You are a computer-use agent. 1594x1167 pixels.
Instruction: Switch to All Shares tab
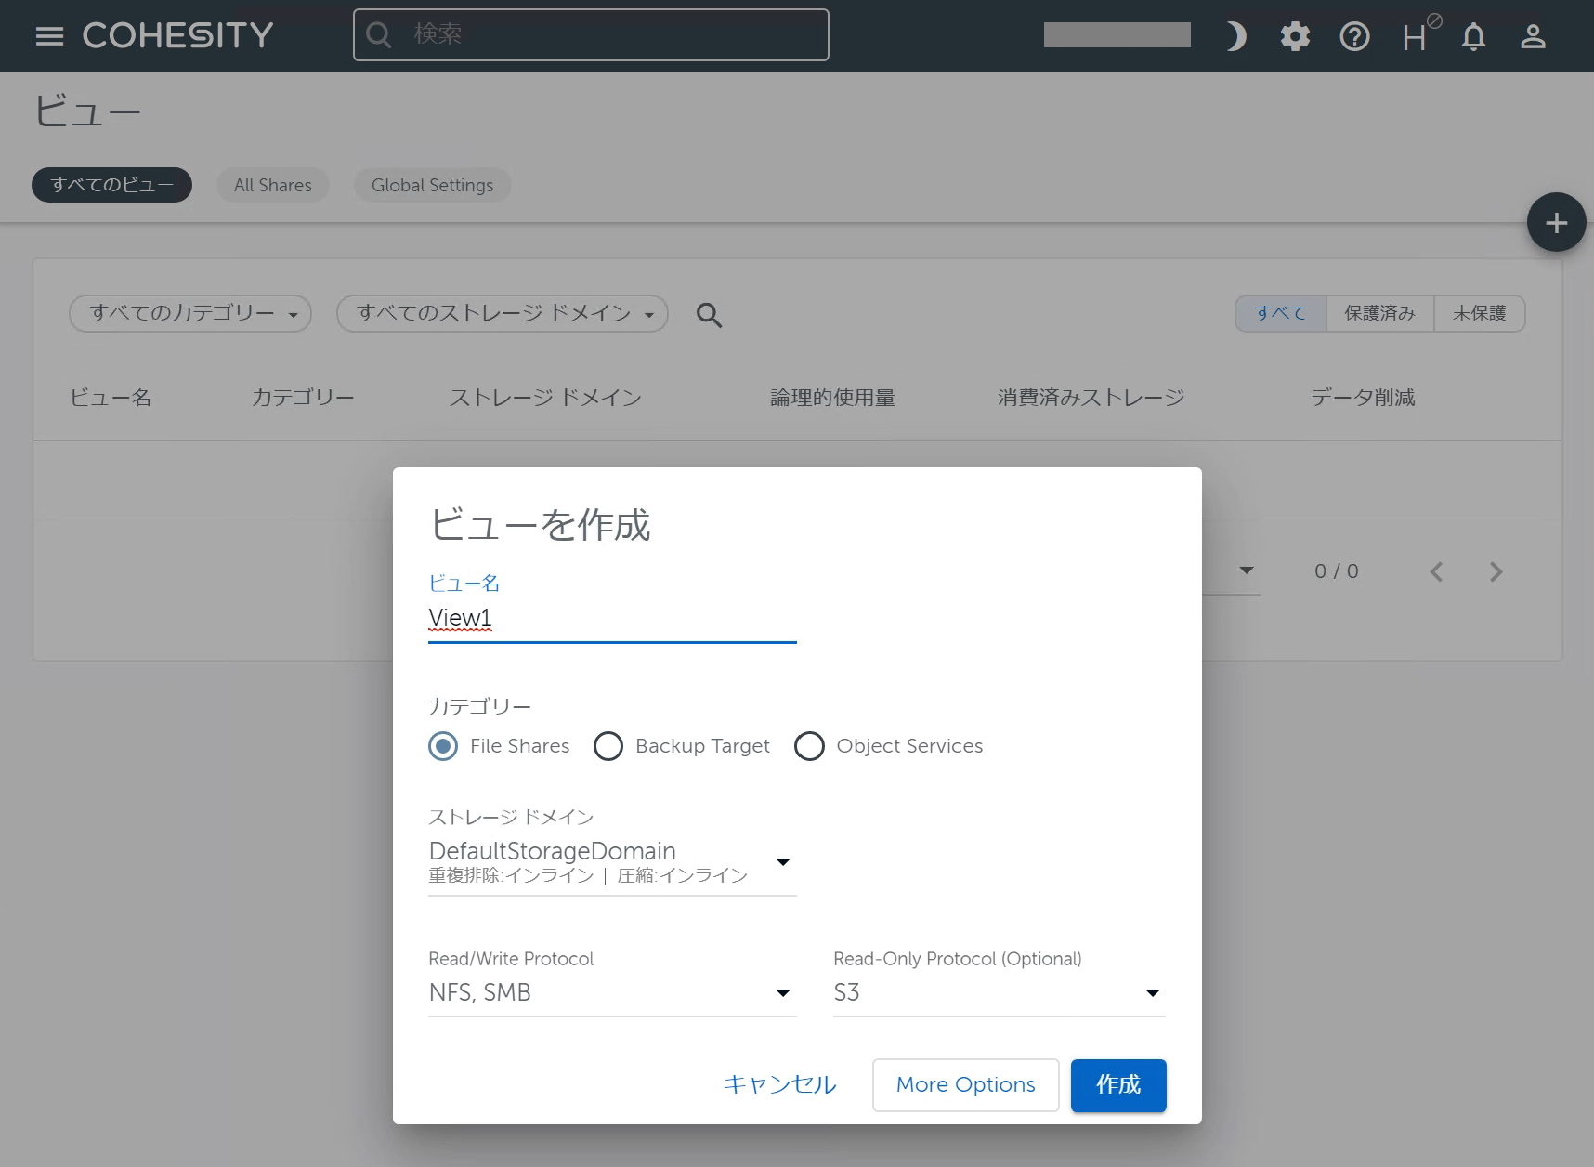(272, 185)
